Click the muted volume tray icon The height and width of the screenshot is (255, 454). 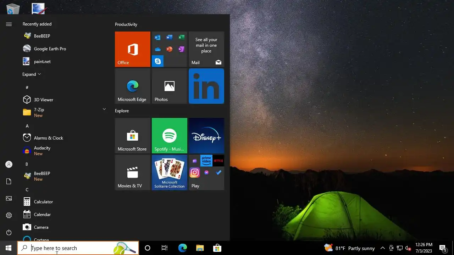point(408,248)
